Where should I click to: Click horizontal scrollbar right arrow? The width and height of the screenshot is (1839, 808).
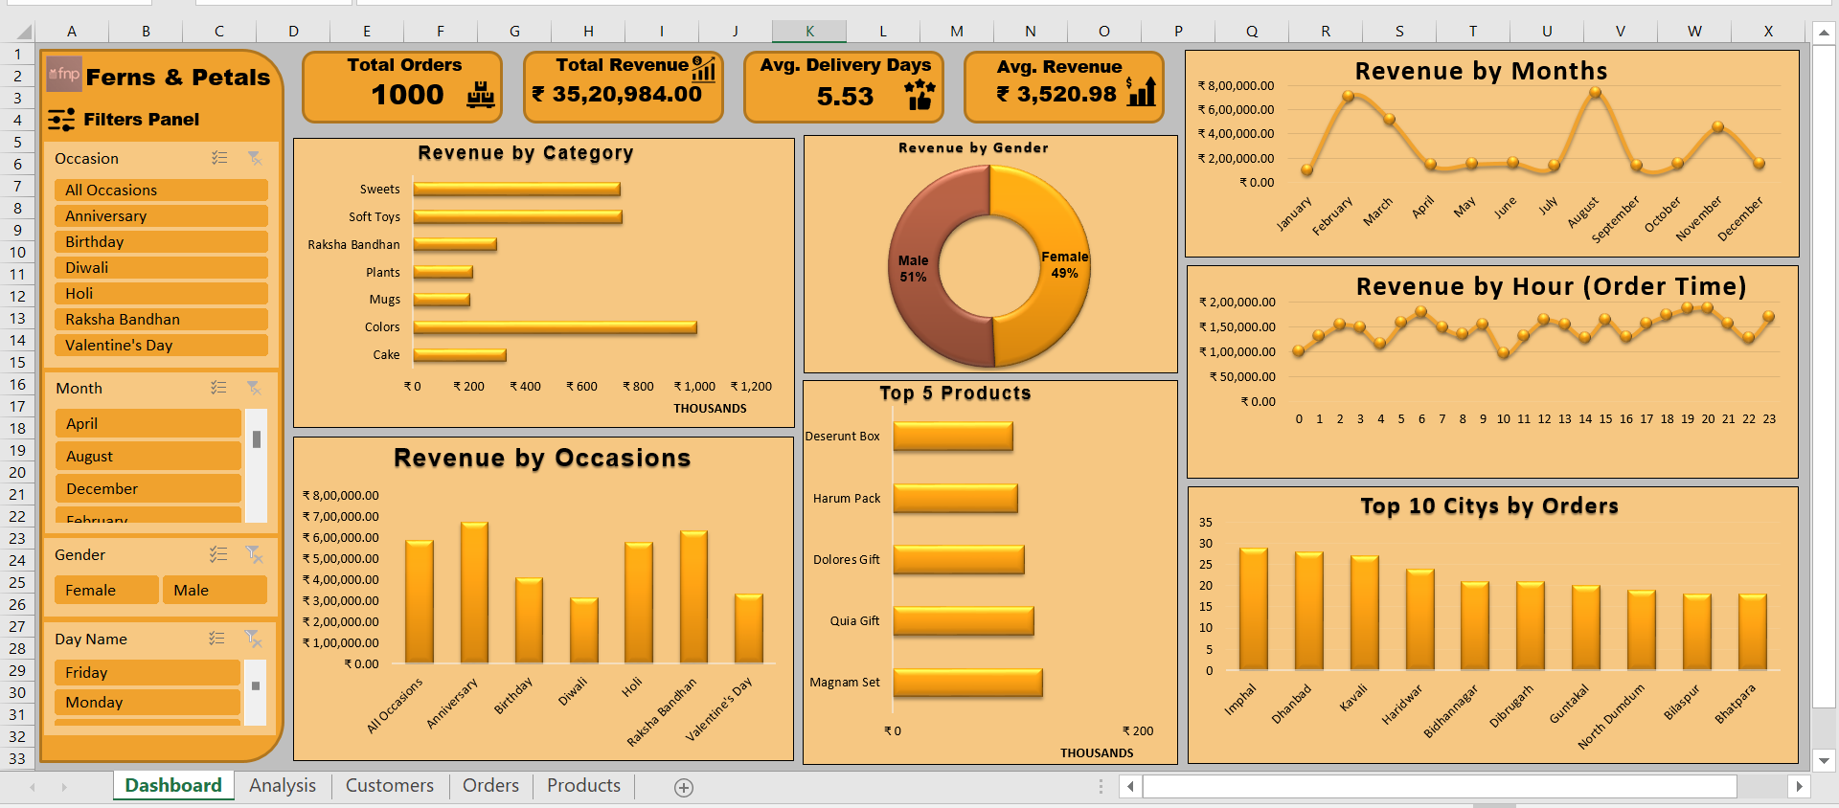tap(1799, 786)
